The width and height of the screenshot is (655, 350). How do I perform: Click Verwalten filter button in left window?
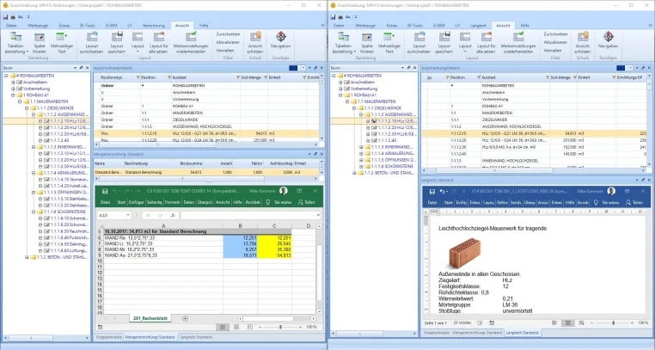click(225, 51)
